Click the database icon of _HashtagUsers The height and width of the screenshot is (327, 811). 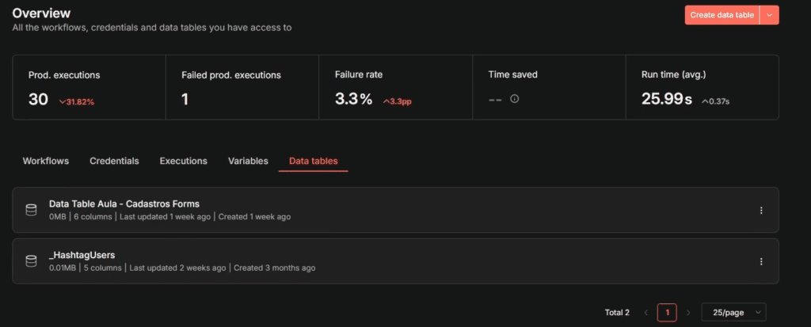coord(31,261)
